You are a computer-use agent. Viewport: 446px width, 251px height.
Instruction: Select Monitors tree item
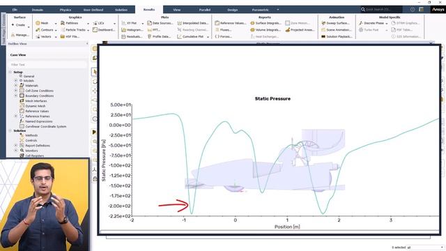coord(31,151)
